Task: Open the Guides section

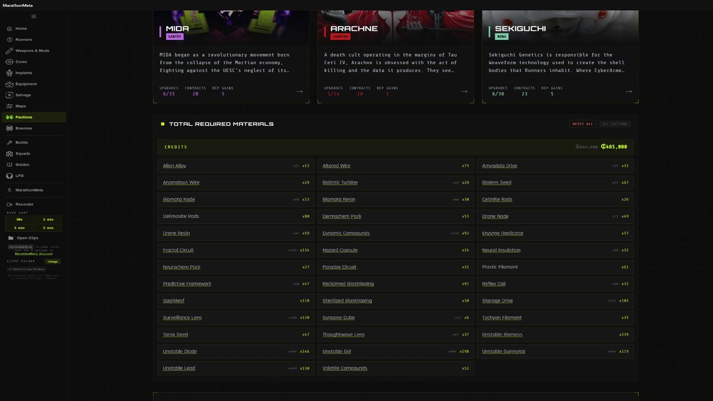Action: tap(34, 165)
